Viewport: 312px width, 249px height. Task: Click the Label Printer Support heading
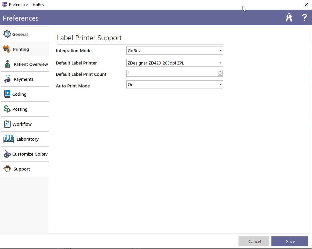(x=89, y=38)
